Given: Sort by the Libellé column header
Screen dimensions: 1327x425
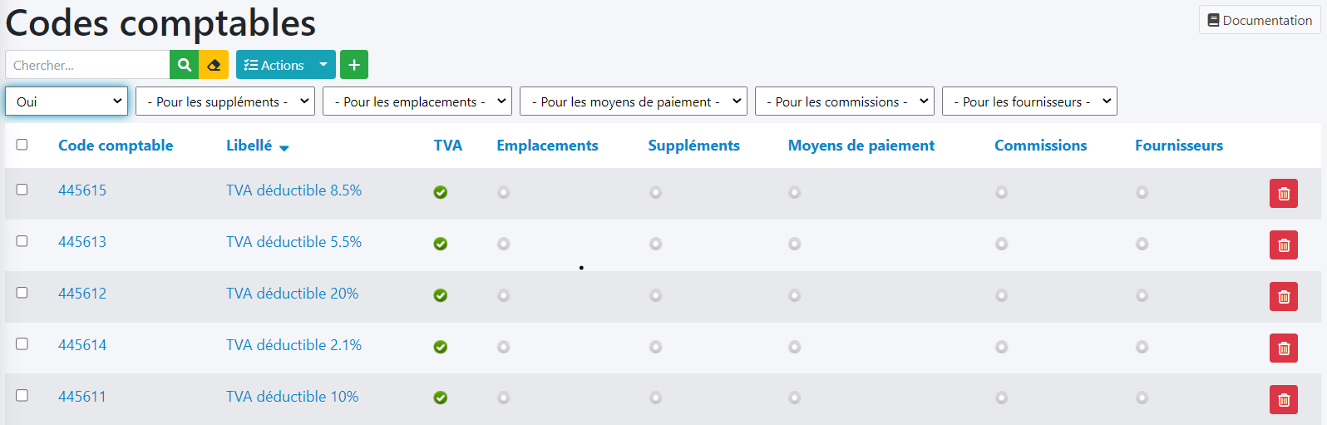Looking at the screenshot, I should point(249,146).
